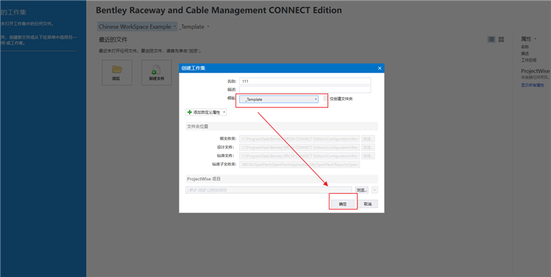Click the 文件夹位置 section header
This screenshot has height=277, width=551.
(282, 126)
